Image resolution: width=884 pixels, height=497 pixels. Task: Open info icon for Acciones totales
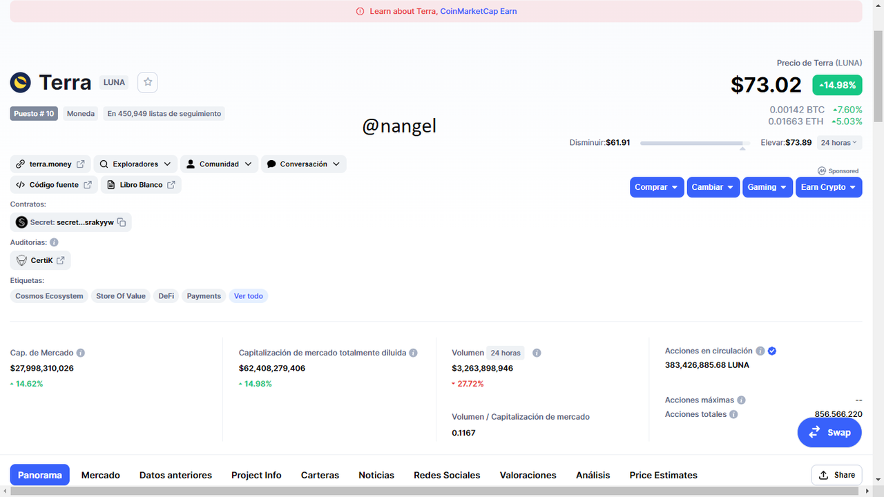coord(733,414)
